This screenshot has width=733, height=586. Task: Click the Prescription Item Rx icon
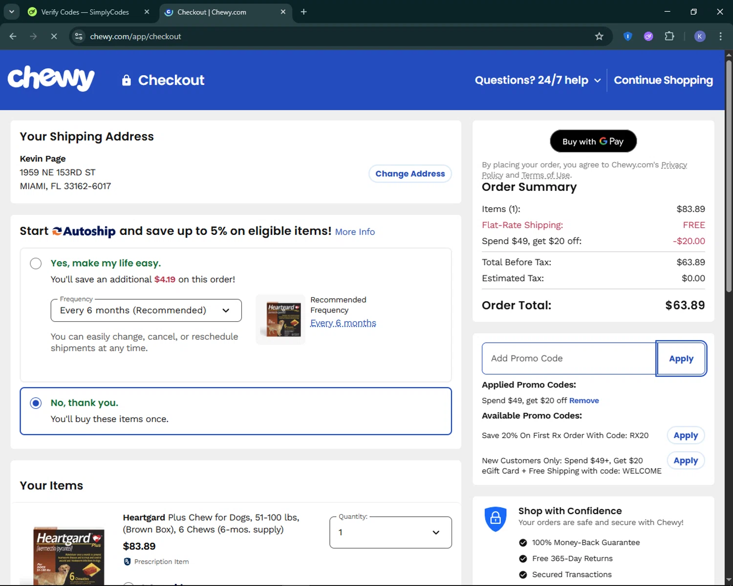click(128, 562)
